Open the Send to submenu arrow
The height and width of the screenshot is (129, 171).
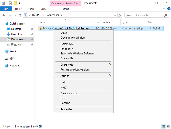pos(110,76)
